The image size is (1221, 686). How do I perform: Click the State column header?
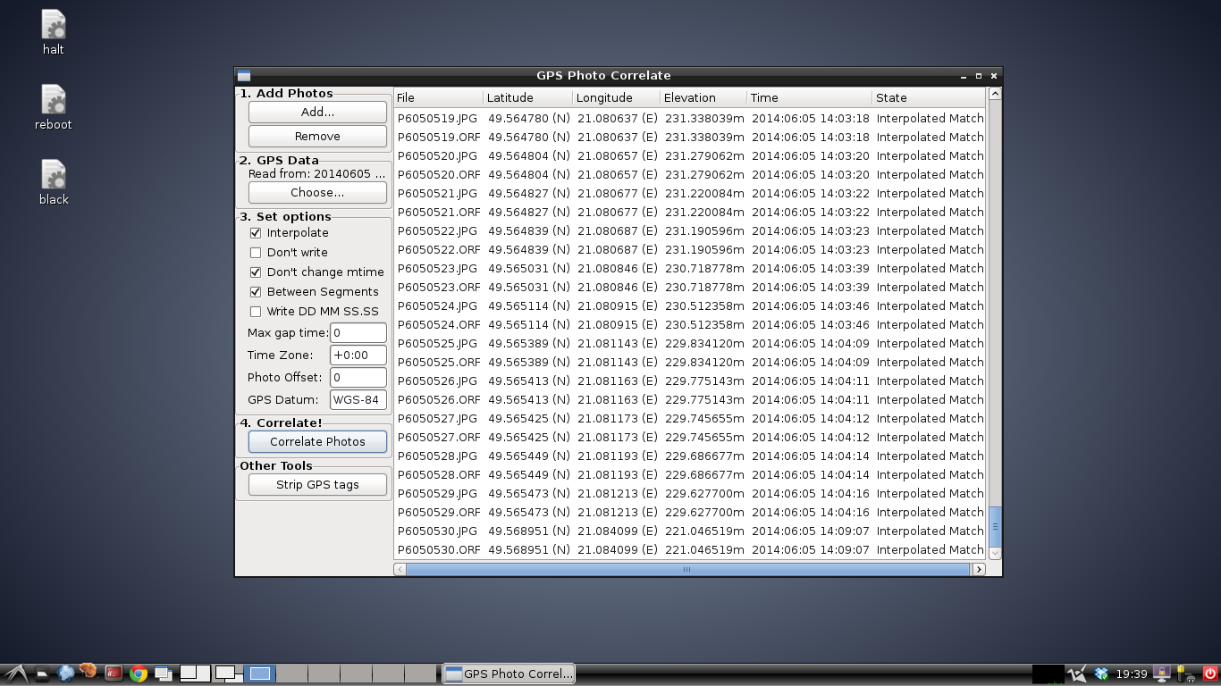926,98
